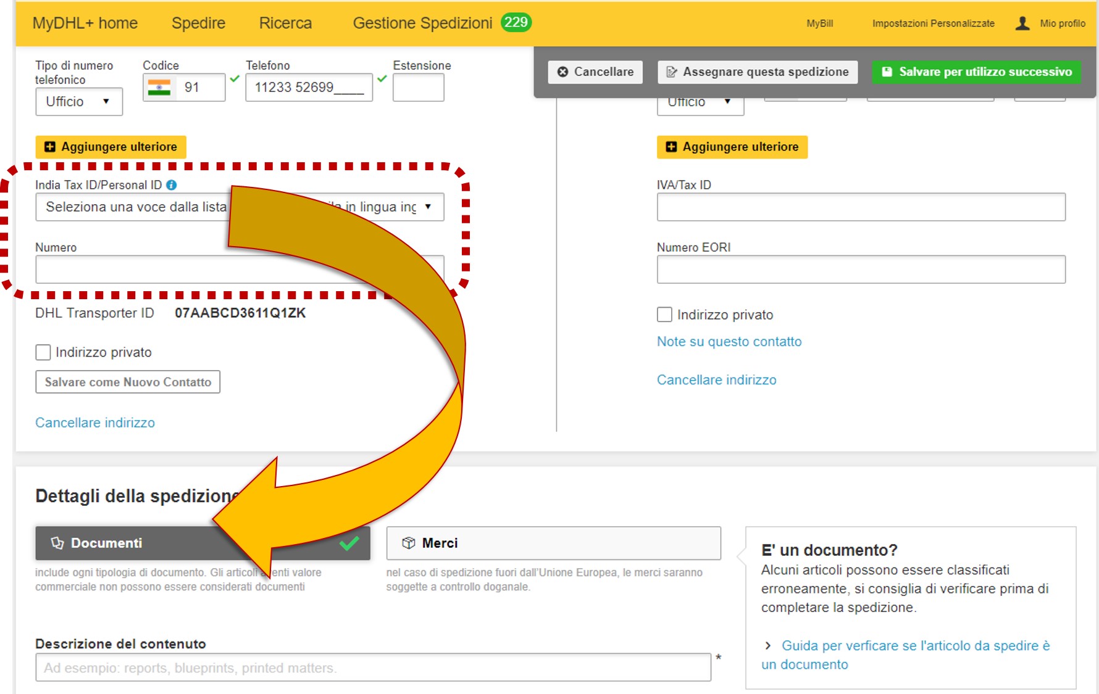Click sender Estensione field
The height and width of the screenshot is (694, 1099).
click(419, 88)
